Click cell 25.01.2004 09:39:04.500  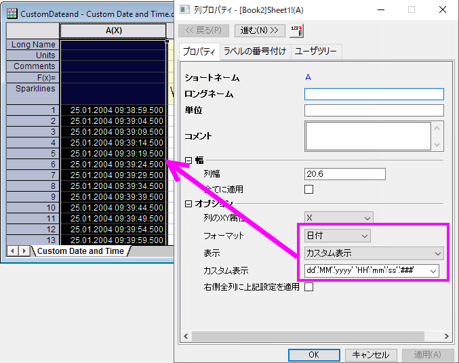(113, 121)
